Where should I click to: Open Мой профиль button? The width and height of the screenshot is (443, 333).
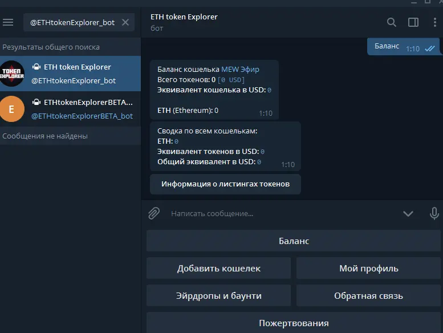click(x=368, y=268)
